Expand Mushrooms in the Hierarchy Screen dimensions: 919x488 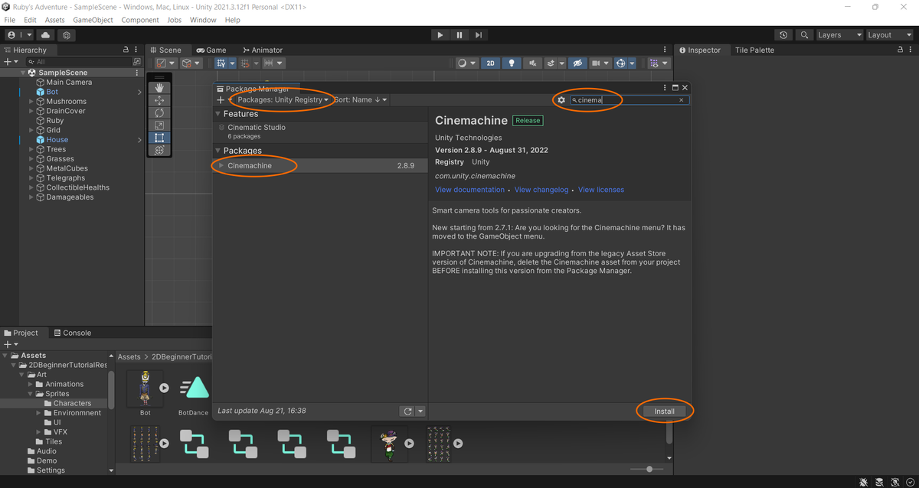[x=31, y=102]
